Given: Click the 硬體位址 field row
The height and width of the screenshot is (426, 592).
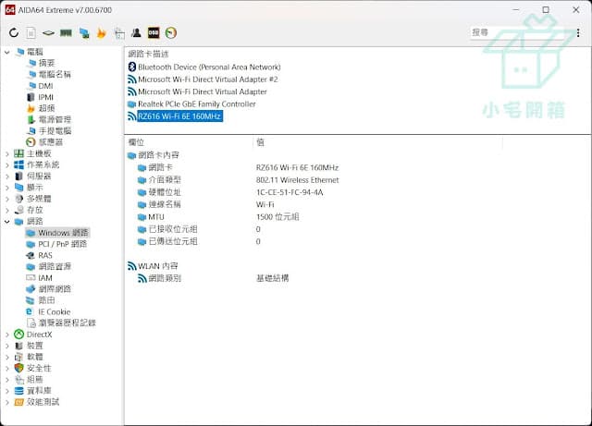Looking at the screenshot, I should 165,192.
